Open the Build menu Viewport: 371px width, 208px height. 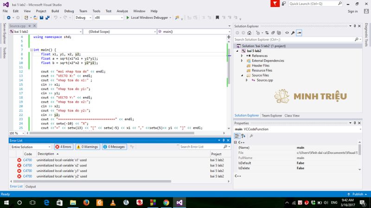(55, 11)
